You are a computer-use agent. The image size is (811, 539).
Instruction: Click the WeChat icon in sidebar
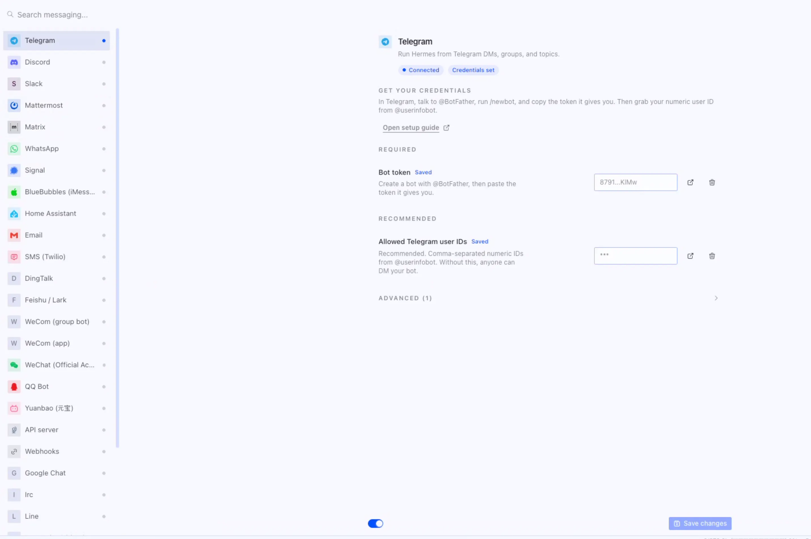tap(14, 365)
